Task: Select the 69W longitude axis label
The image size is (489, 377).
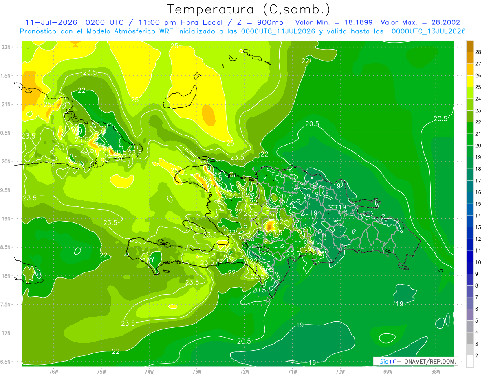Action: coord(388,371)
